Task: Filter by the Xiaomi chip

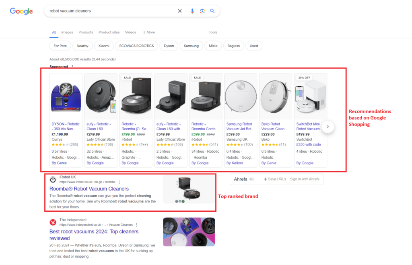Action: [x=104, y=46]
